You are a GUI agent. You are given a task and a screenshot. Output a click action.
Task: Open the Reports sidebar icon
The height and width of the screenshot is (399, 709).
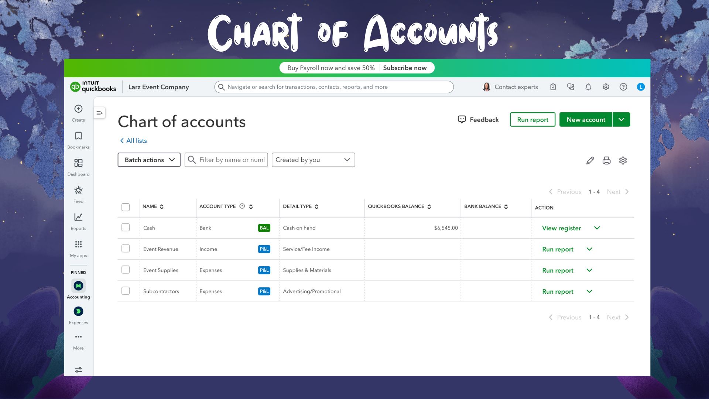point(78,218)
